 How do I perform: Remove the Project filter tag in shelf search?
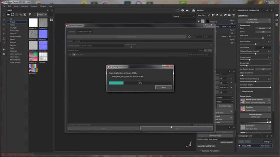[45, 14]
